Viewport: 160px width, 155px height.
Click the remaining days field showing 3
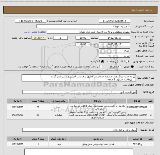coord(60,38)
